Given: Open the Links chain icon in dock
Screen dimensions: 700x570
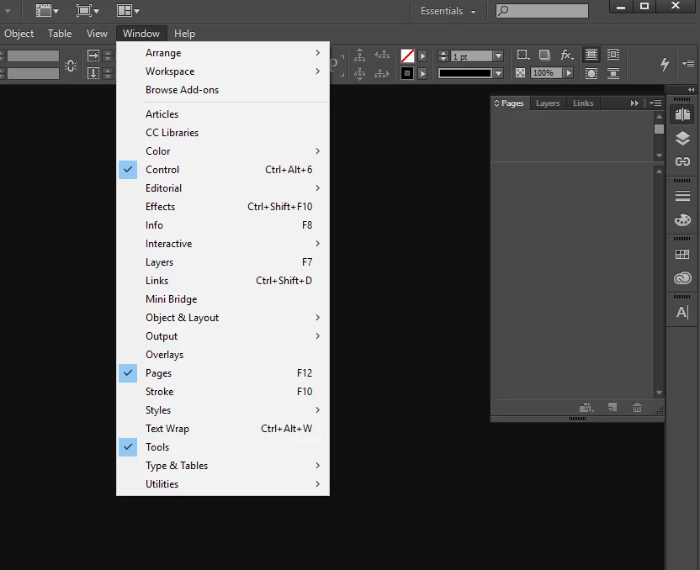Looking at the screenshot, I should click(x=682, y=161).
